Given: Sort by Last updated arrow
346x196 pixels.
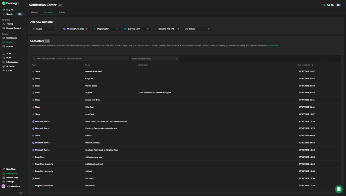Looking at the screenshot, I should (312, 65).
